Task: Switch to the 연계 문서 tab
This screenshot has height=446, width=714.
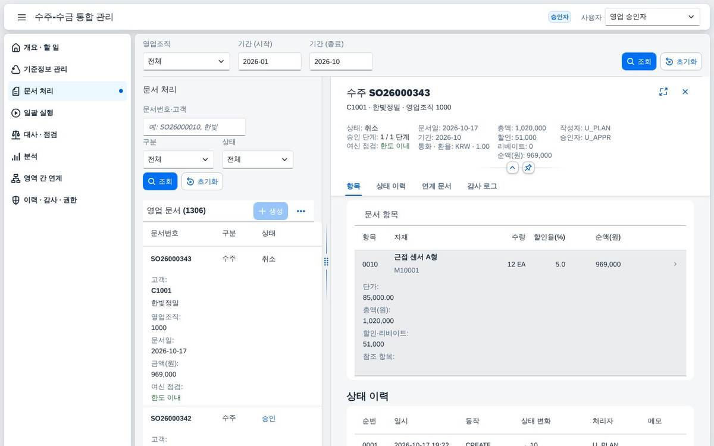Action: coord(437,186)
